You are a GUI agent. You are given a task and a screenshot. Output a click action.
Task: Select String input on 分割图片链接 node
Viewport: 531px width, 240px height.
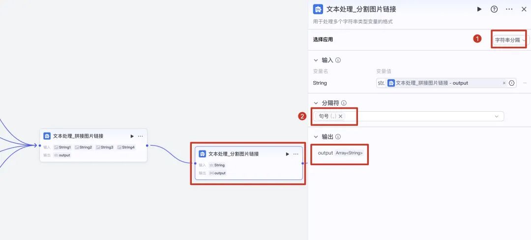coord(217,165)
